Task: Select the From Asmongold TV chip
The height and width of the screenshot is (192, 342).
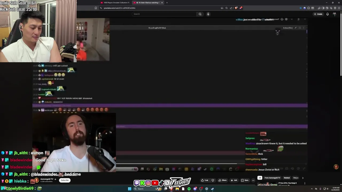Action: 272,178
